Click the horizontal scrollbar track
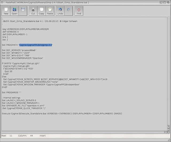Viewport: 171px width, 142px height. point(83,132)
